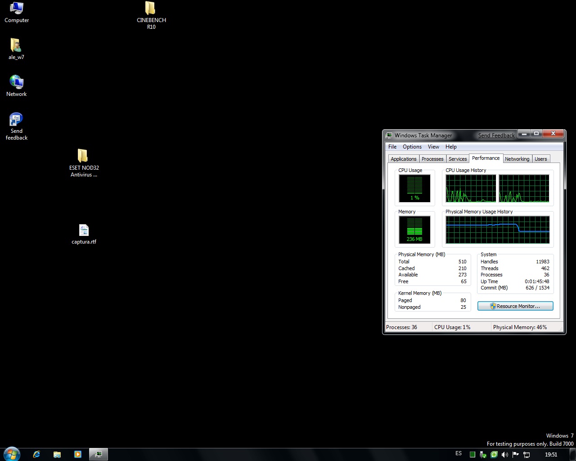Click the Task Manager CPU meter tray icon
This screenshot has width=576, height=461.
pos(472,454)
